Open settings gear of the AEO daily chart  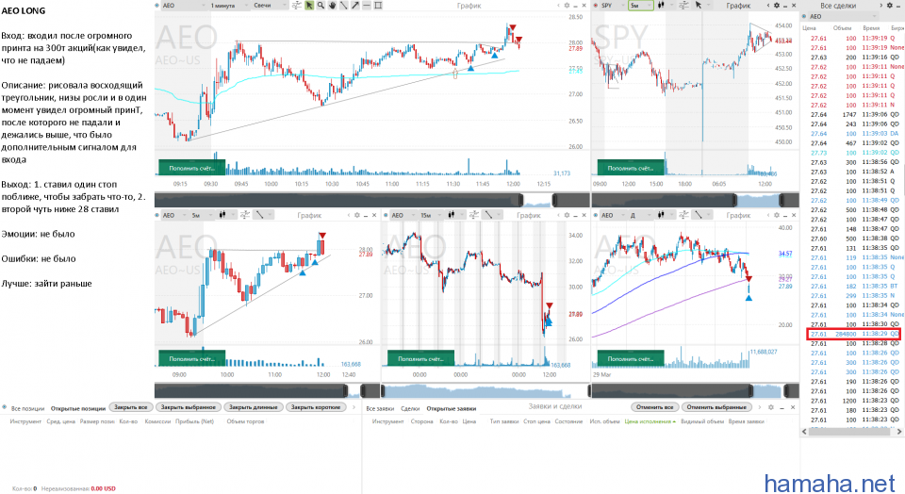point(776,215)
